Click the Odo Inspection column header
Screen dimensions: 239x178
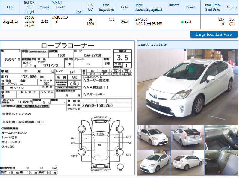(106, 7)
